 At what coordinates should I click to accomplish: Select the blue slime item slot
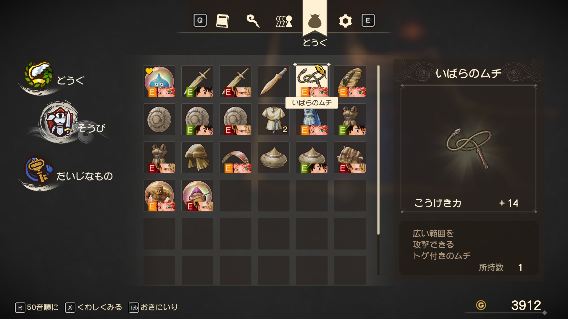pos(159,81)
